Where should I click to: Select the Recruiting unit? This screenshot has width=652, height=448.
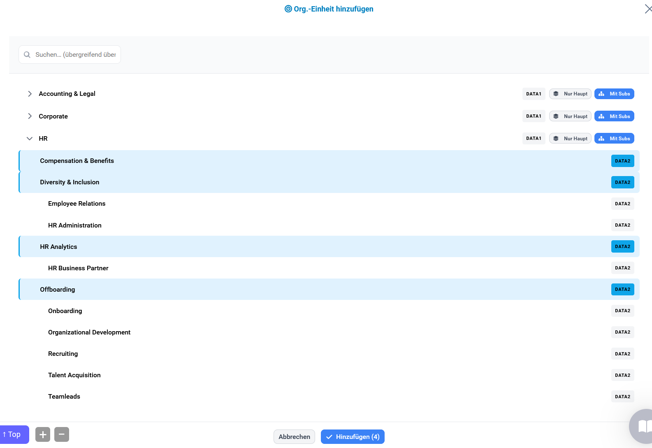coord(63,354)
